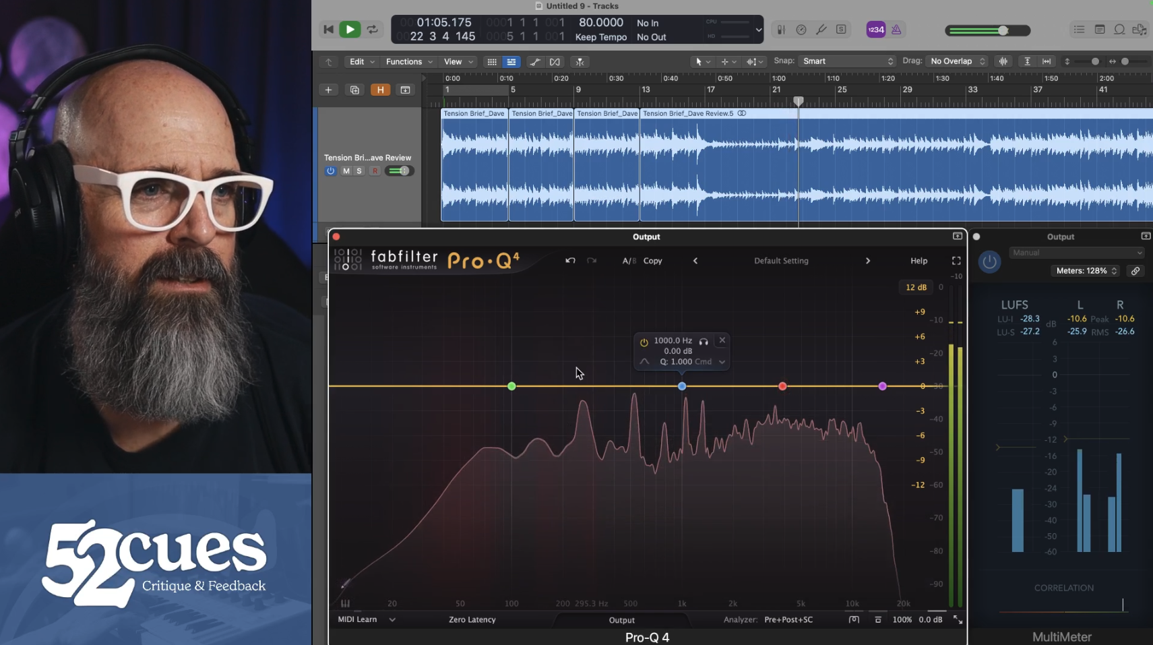This screenshot has width=1153, height=645.
Task: Click the horizontal auto zoom button
Action: 1047,61
